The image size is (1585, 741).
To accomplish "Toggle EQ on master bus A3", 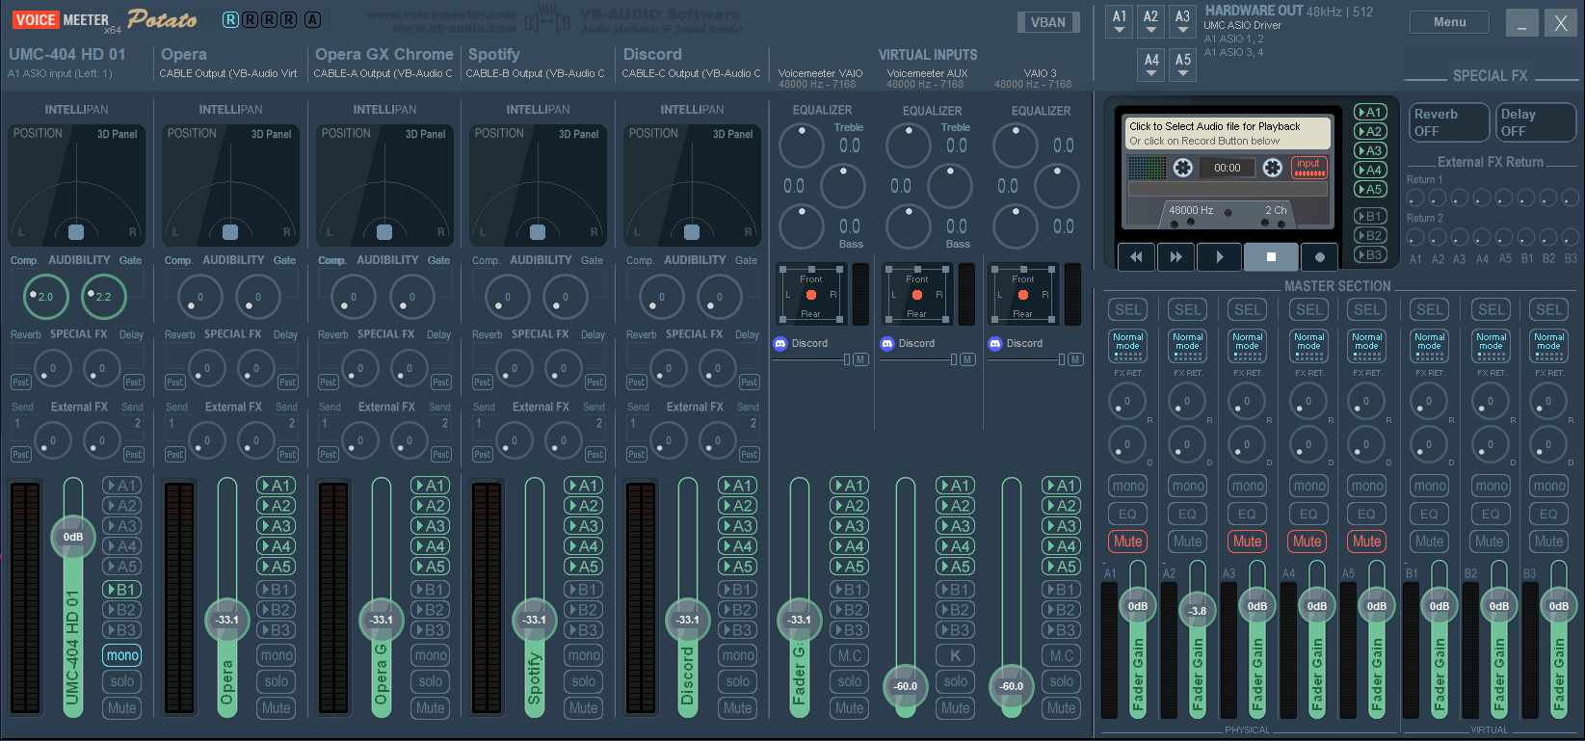I will pyautogui.click(x=1247, y=514).
